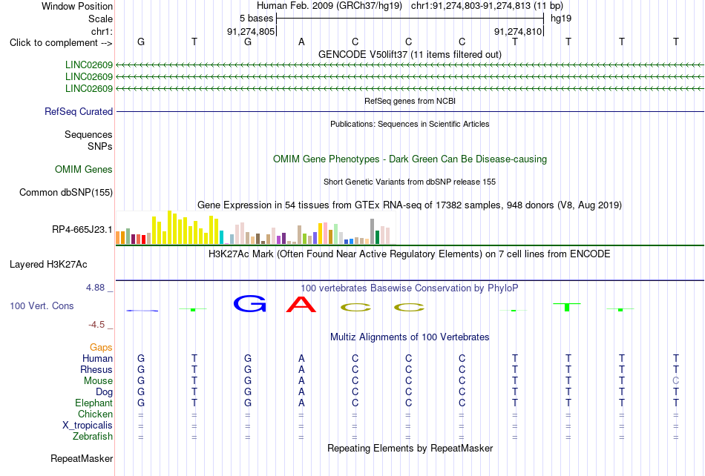Screen dimensions: 705x476
Task: Click the dark green bar in GTEx chart
Action: click(377, 237)
